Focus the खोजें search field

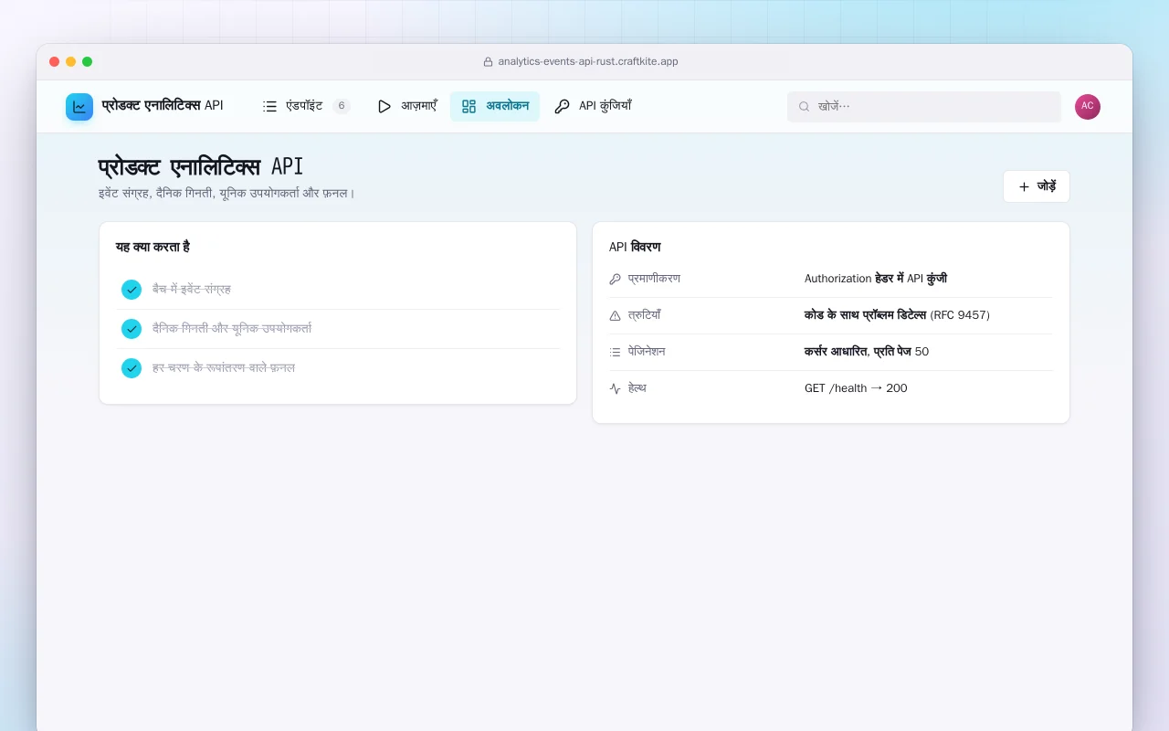pyautogui.click(x=924, y=106)
